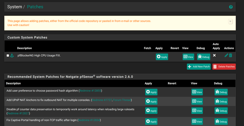Open the Forum Thread link
244x126 pixels.
pyautogui.click(x=122, y=100)
